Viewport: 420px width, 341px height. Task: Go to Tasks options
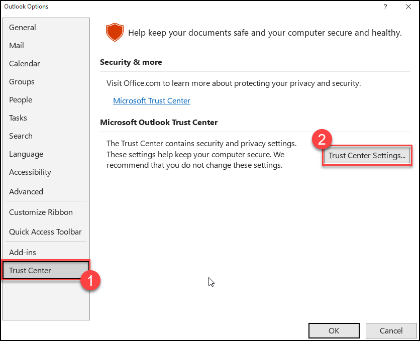point(18,118)
